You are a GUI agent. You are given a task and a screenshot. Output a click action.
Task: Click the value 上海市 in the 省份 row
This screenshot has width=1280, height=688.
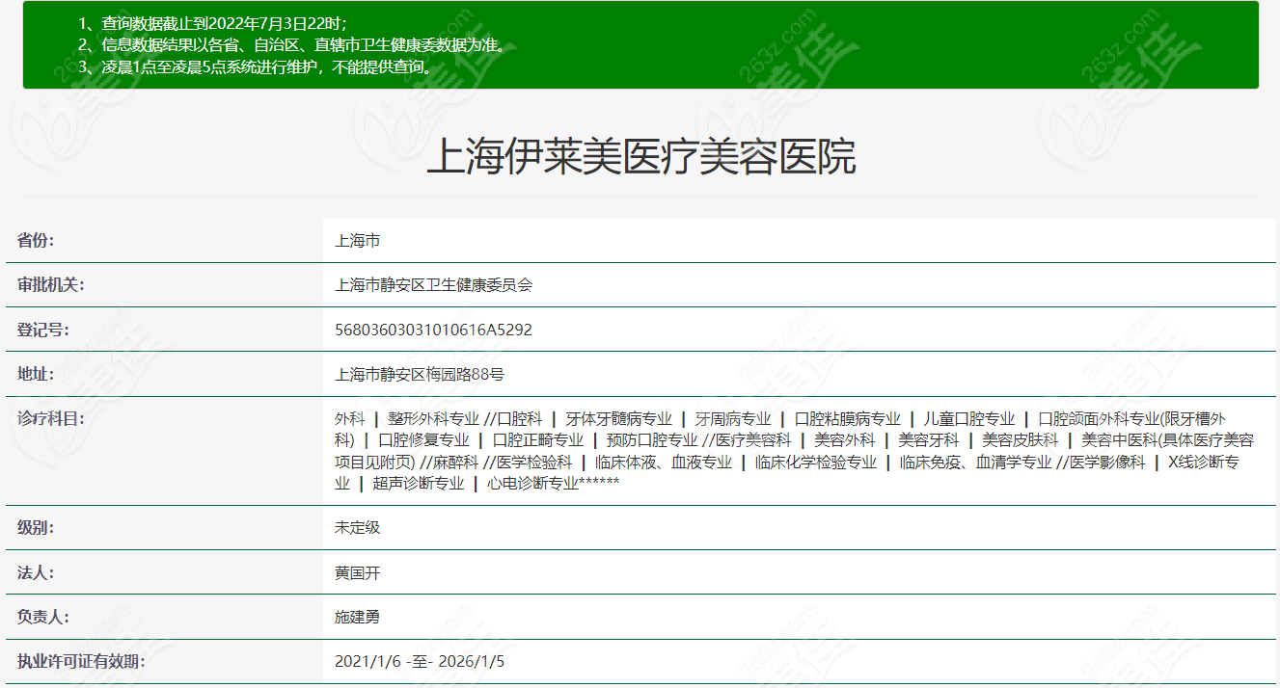tap(357, 240)
